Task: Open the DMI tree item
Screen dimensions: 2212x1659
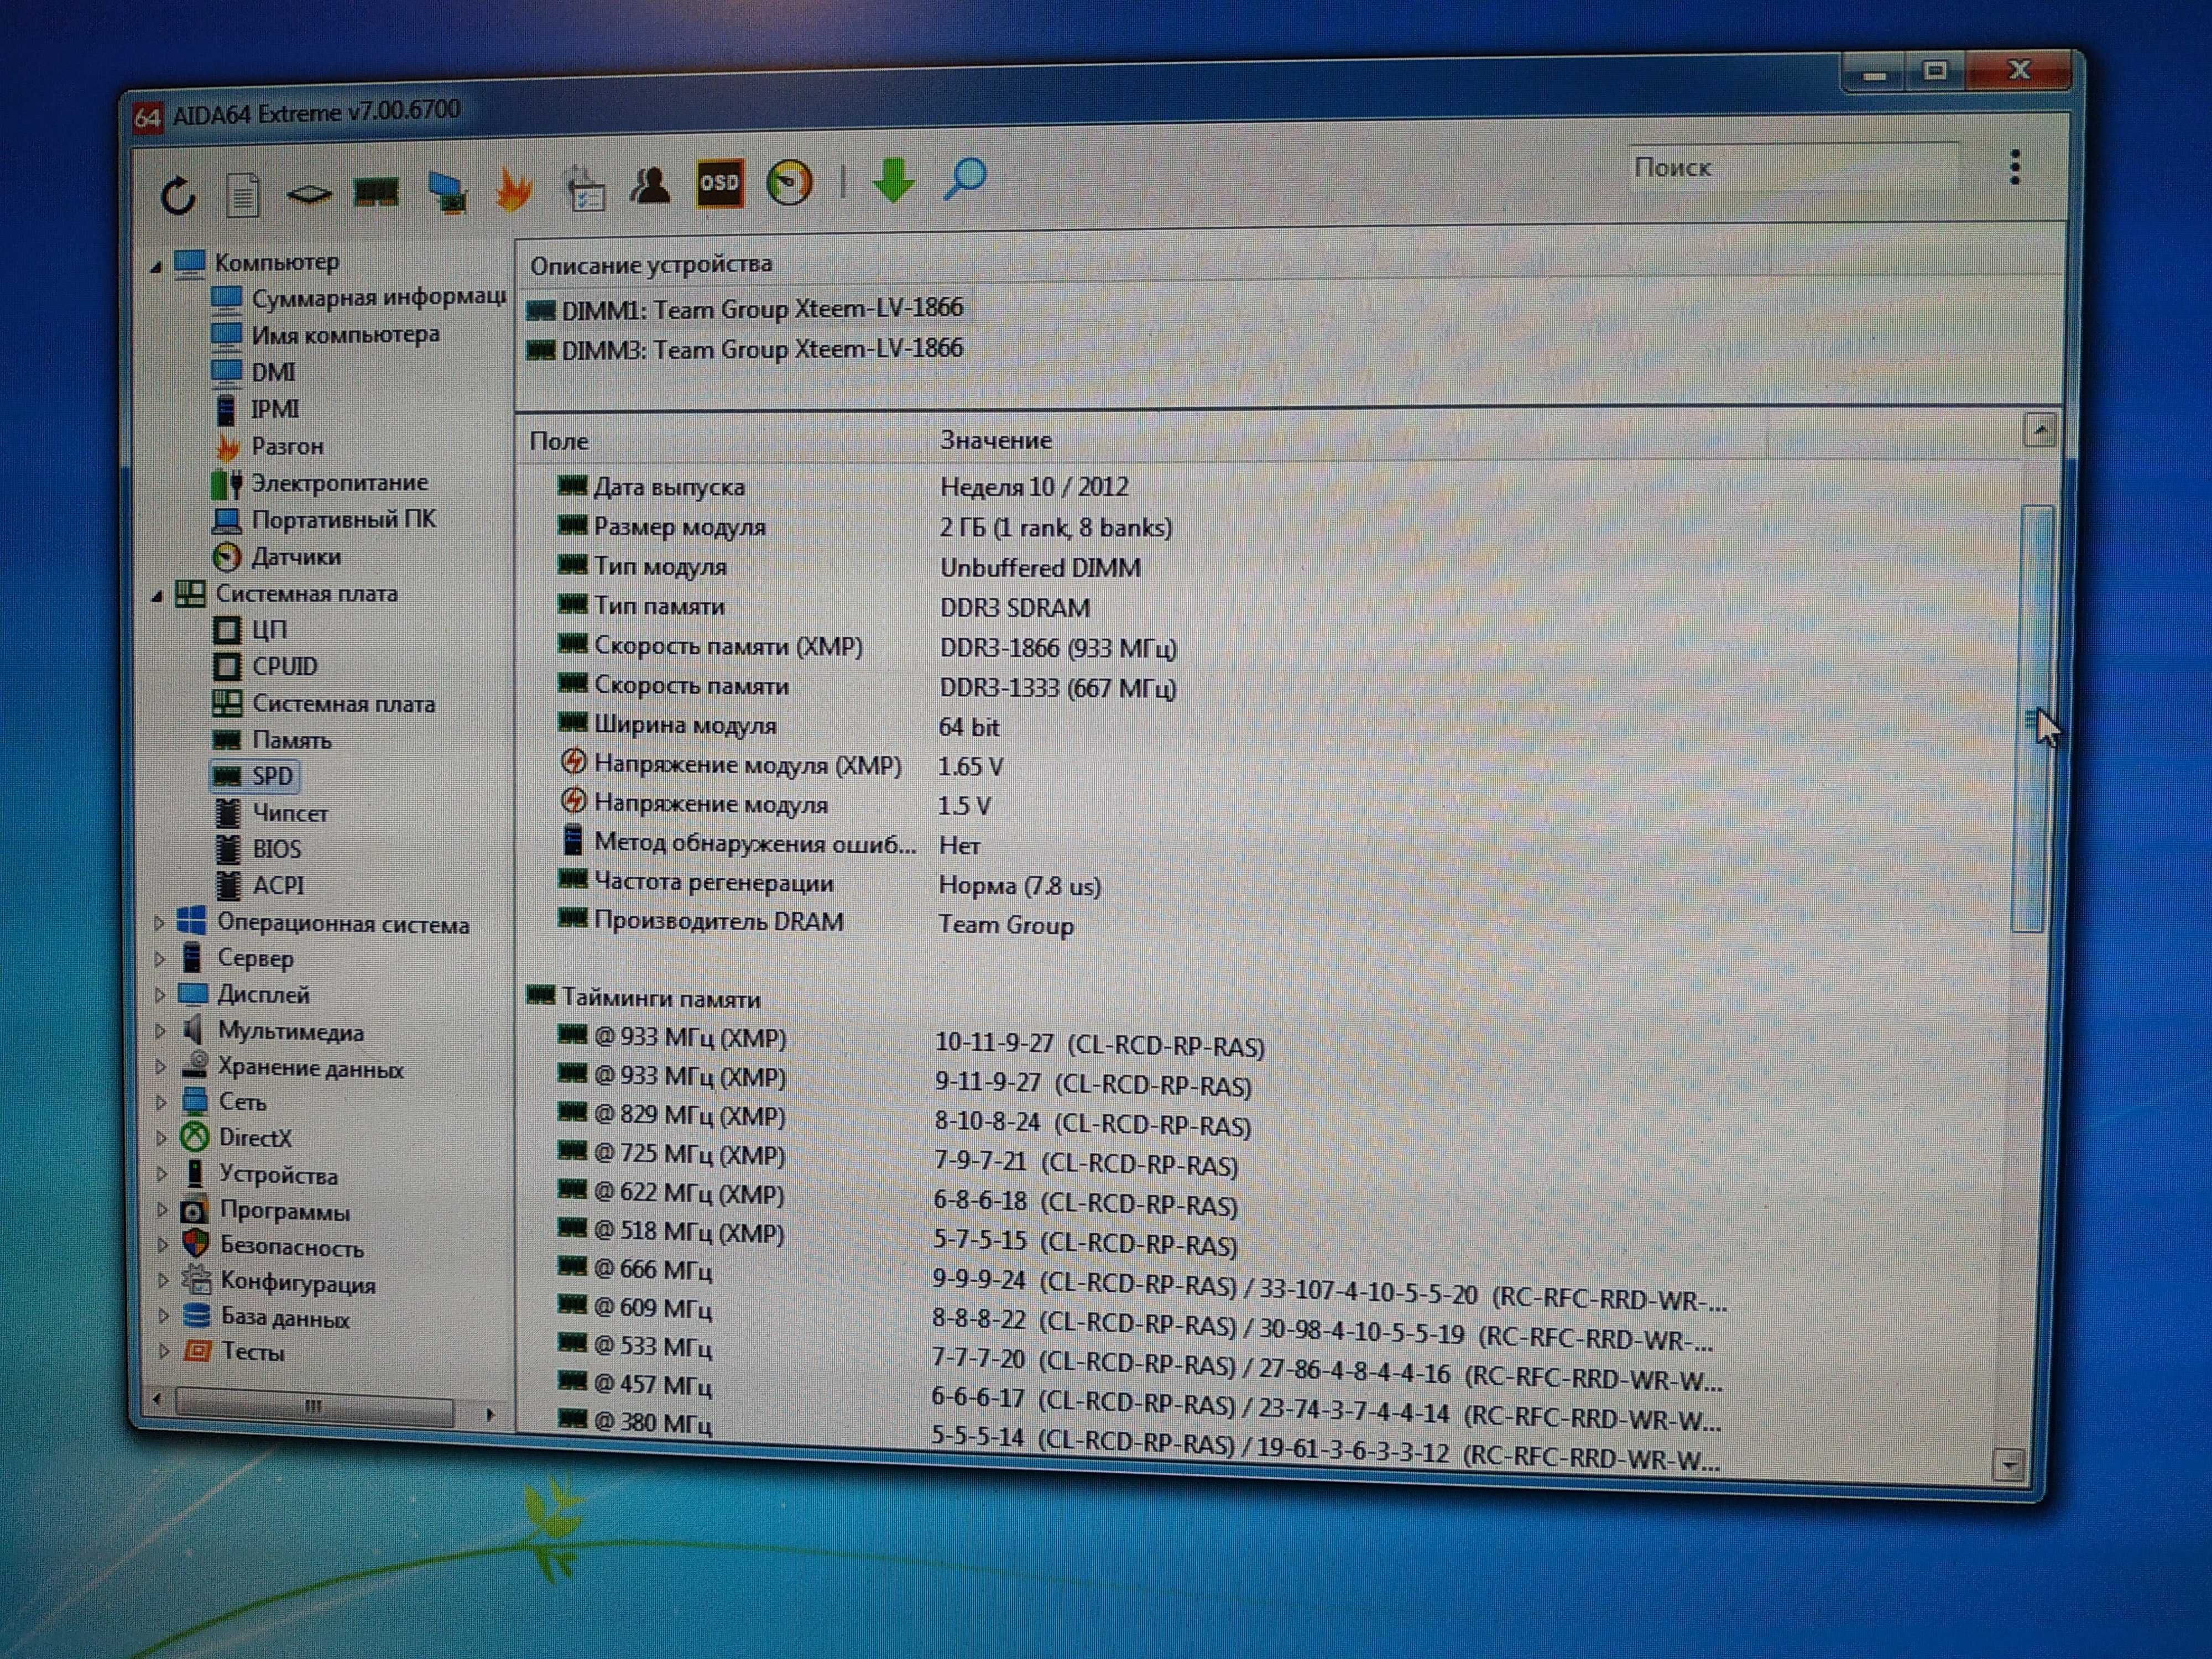Action: click(x=254, y=372)
